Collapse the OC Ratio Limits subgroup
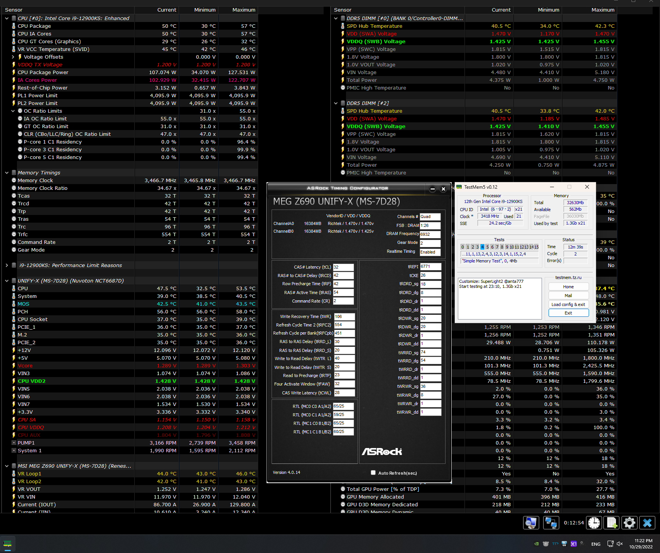Screen dimensions: 660x553 [x=13, y=111]
